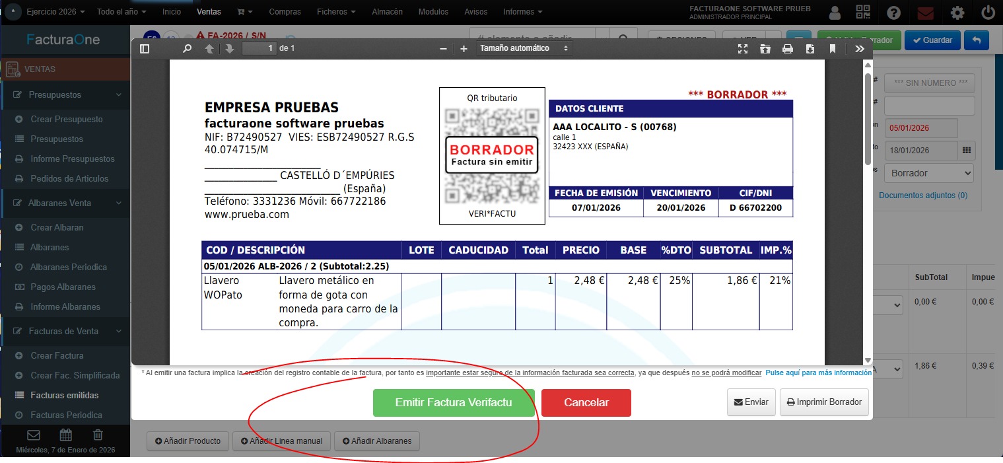The width and height of the screenshot is (1003, 463).
Task: Click the 05/01/2026 date field
Action: [x=921, y=128]
